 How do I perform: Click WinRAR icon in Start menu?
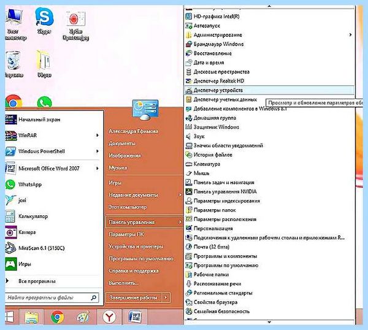11,136
